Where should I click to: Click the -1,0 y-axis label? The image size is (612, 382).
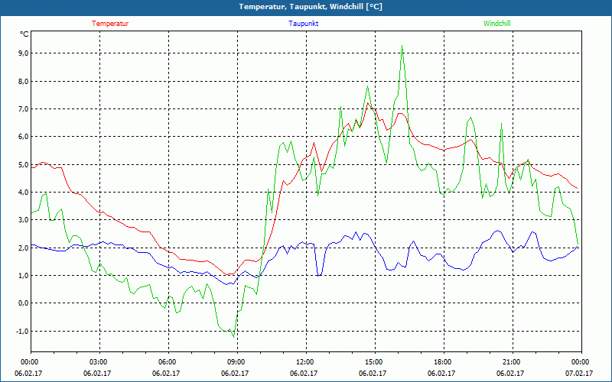point(23,332)
